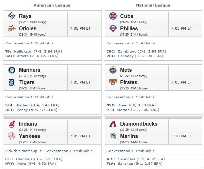
Task: Click the Seattle Mariners compass logo
Action: coord(12,70)
